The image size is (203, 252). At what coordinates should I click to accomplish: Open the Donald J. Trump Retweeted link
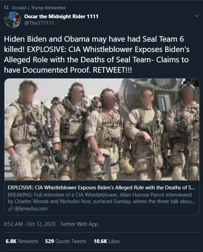click(39, 8)
